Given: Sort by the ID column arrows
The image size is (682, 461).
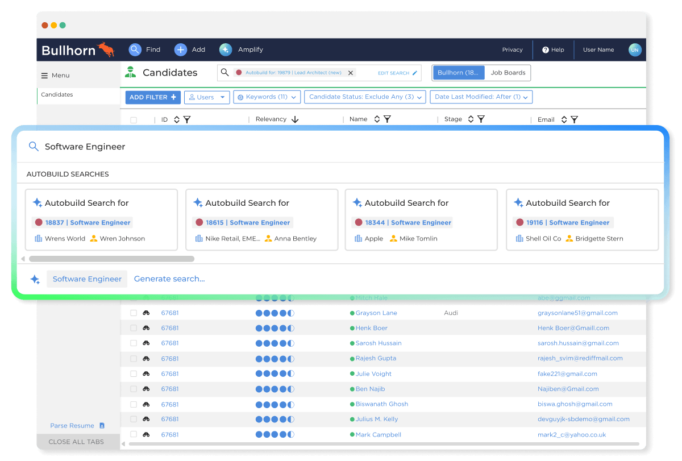Looking at the screenshot, I should click(x=177, y=119).
